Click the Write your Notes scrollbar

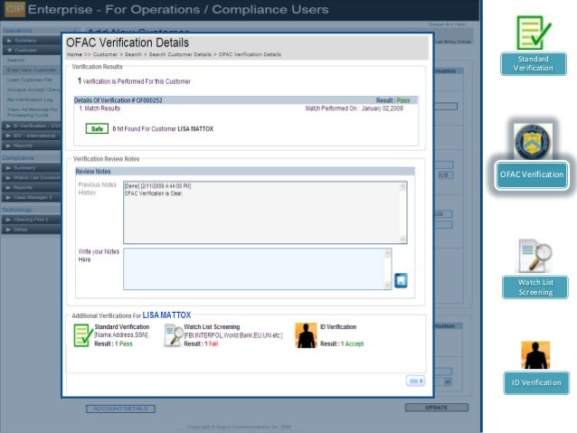[x=387, y=268]
